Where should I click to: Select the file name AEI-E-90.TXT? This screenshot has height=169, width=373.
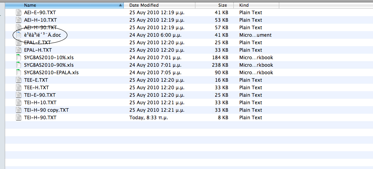pyautogui.click(x=40, y=13)
